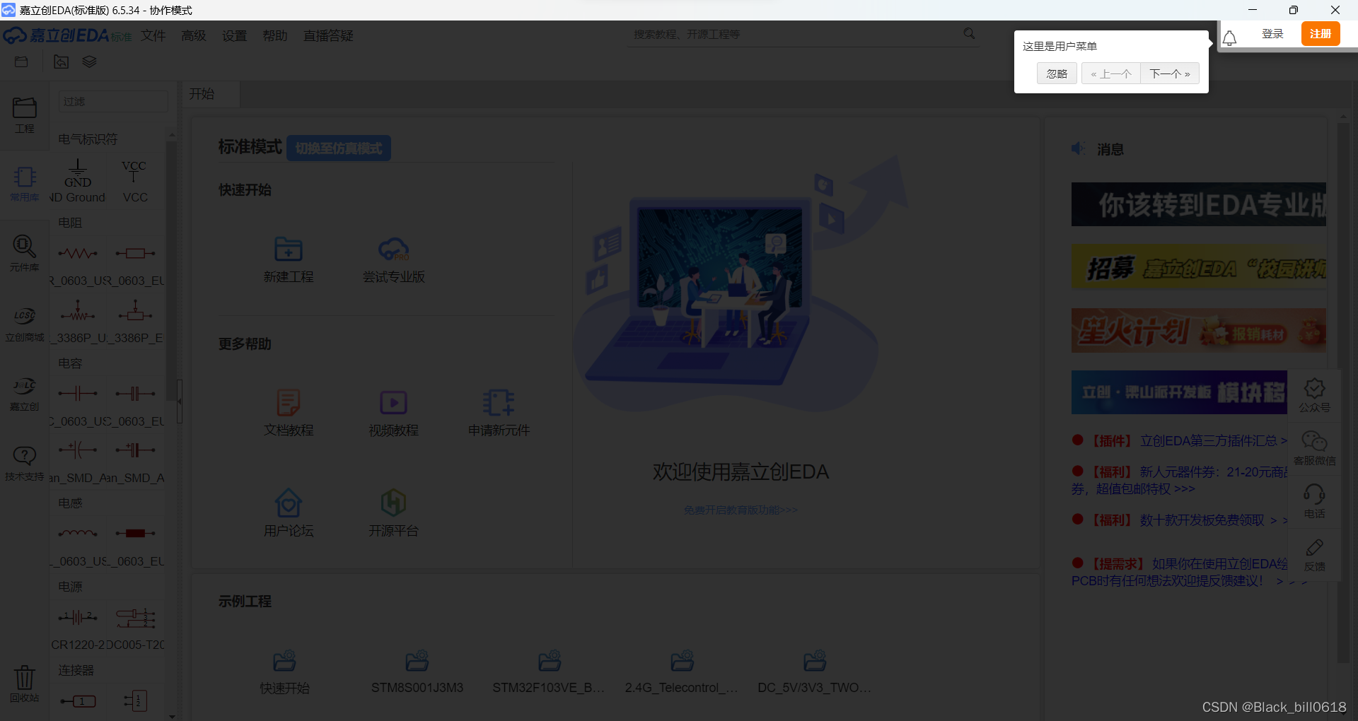Collapse the left library panel handle

pyautogui.click(x=180, y=401)
